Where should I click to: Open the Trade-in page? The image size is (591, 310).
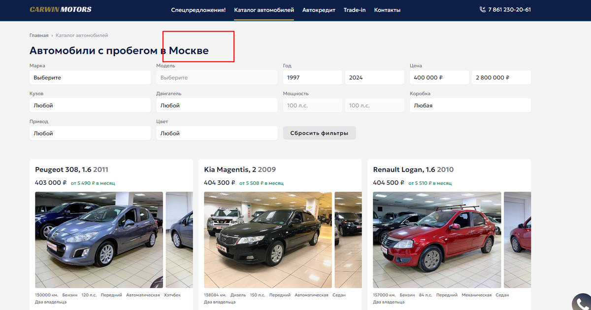[355, 10]
